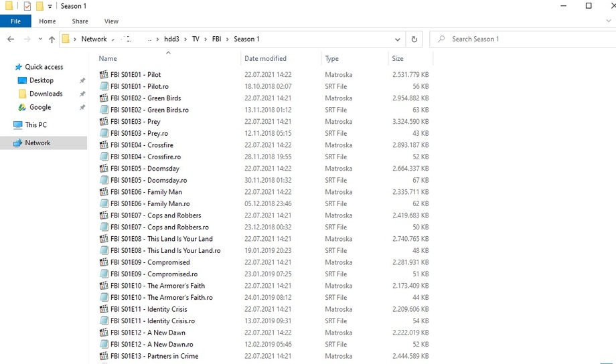Click the Back navigation arrow

(11, 39)
